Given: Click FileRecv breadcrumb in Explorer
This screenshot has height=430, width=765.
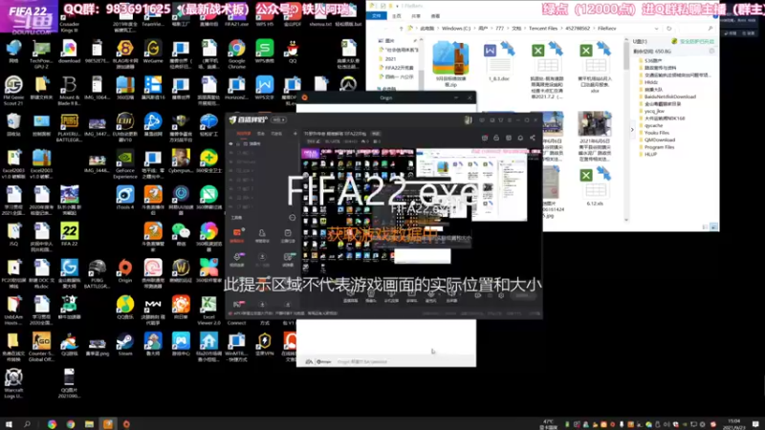Looking at the screenshot, I should tap(606, 29).
